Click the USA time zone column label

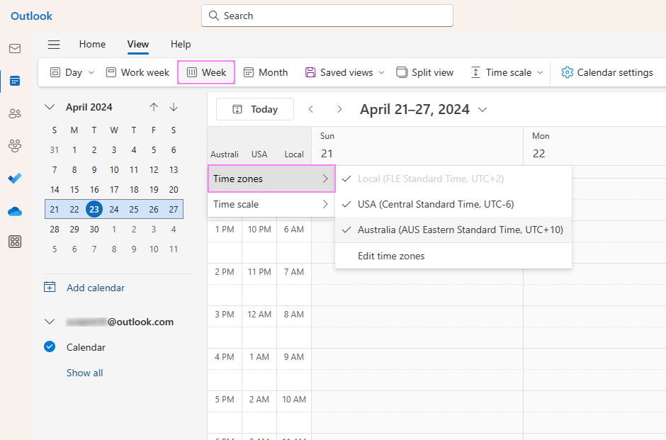coord(259,154)
